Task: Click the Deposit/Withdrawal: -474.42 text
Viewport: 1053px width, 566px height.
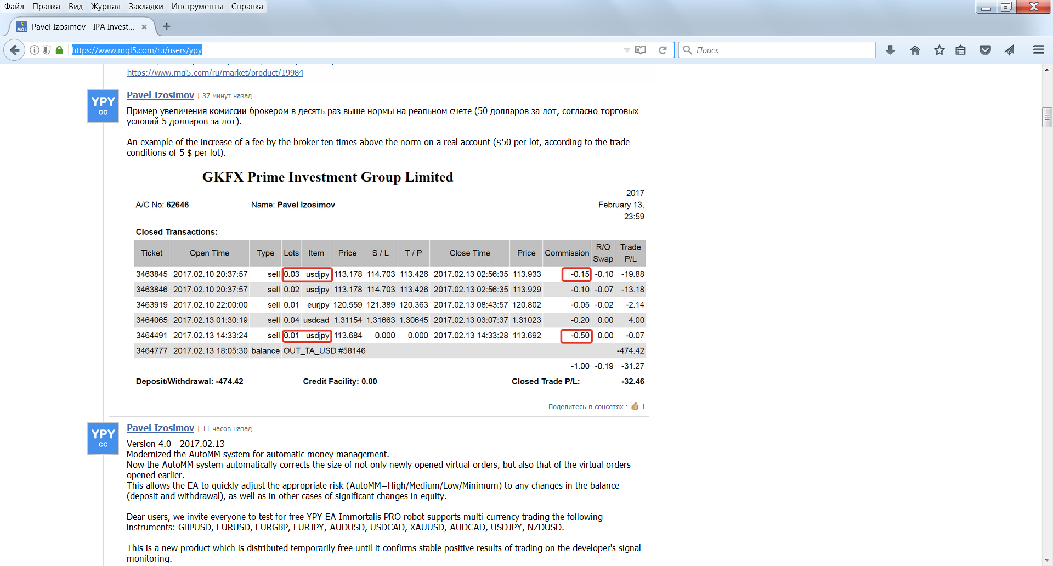Action: pyautogui.click(x=190, y=382)
